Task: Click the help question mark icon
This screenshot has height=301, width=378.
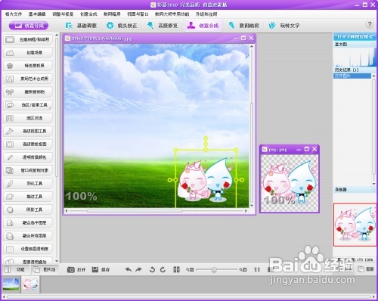Action: click(x=370, y=24)
